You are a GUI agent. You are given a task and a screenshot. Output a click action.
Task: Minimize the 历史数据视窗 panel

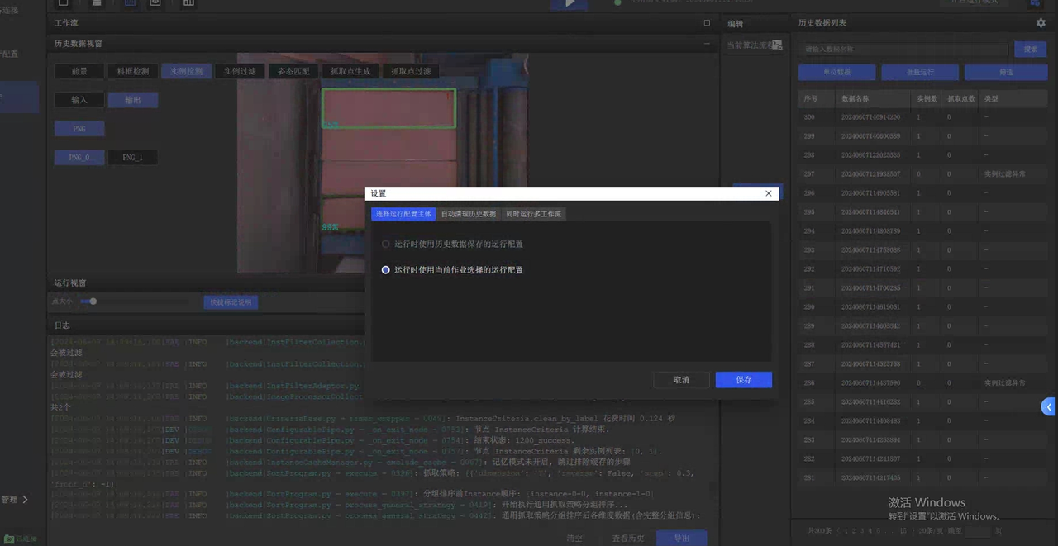coord(707,43)
